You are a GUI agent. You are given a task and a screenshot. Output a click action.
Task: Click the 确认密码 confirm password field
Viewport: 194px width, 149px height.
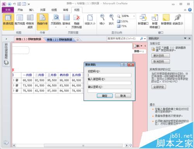109,91
